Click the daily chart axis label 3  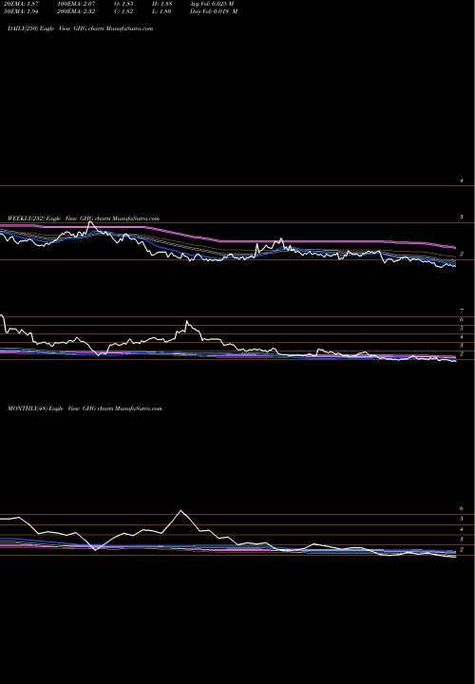[462, 217]
